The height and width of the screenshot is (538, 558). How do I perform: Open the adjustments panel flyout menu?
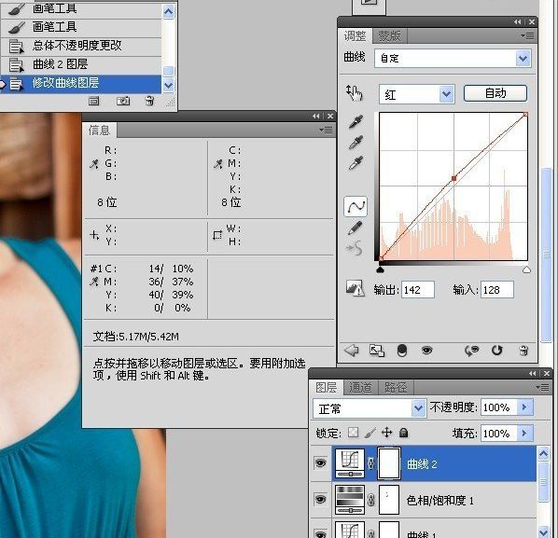coord(527,36)
